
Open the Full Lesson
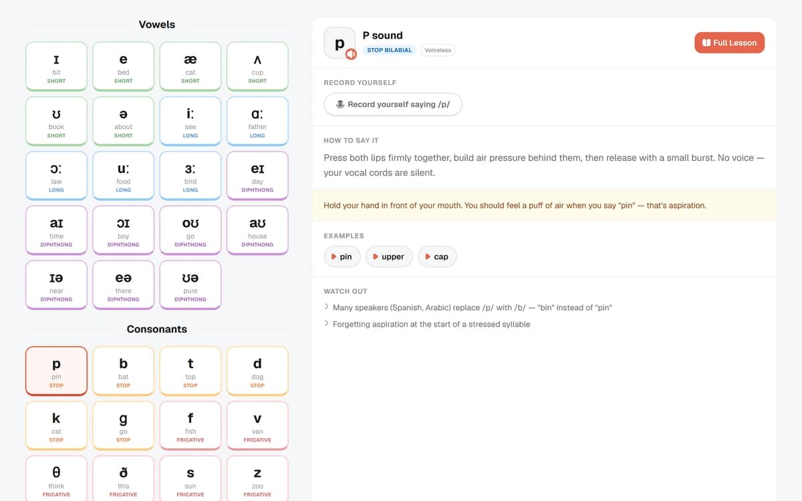tap(729, 43)
